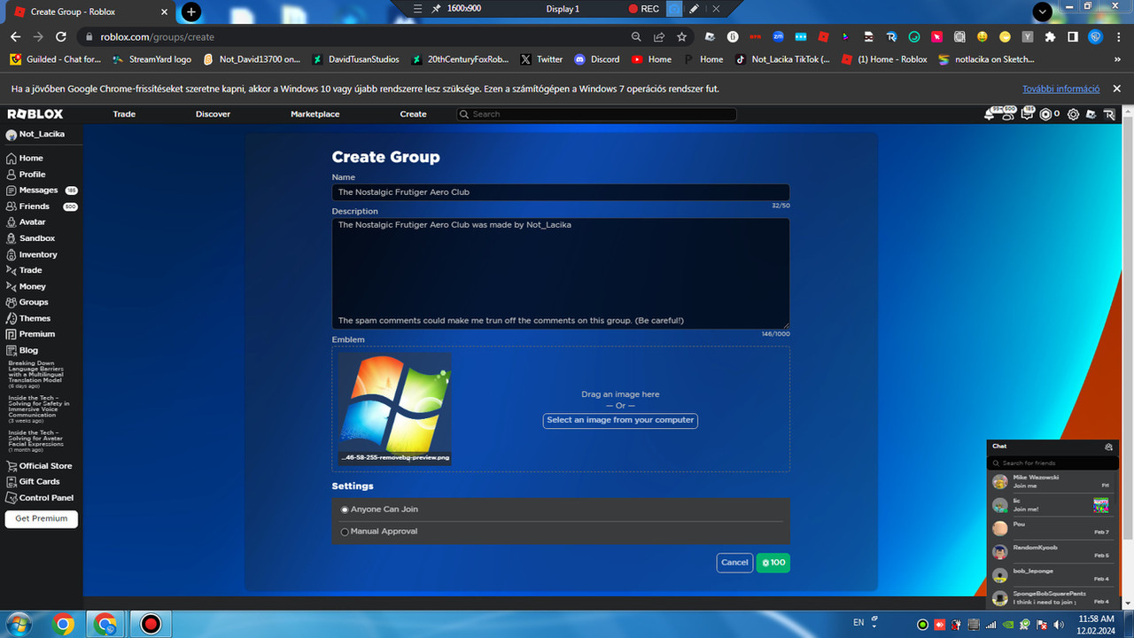Image resolution: width=1134 pixels, height=638 pixels.
Task: Open the További információ link
Action: pyautogui.click(x=1060, y=89)
